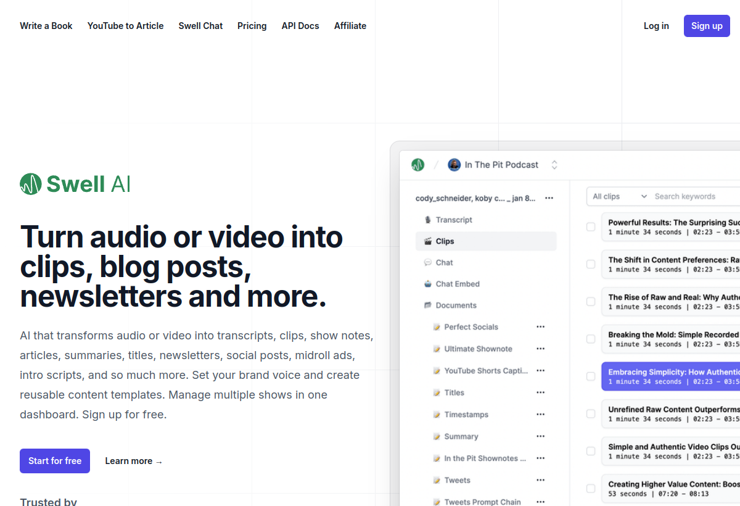Select the Clips sidebar item
740x506 pixels.
tap(486, 241)
